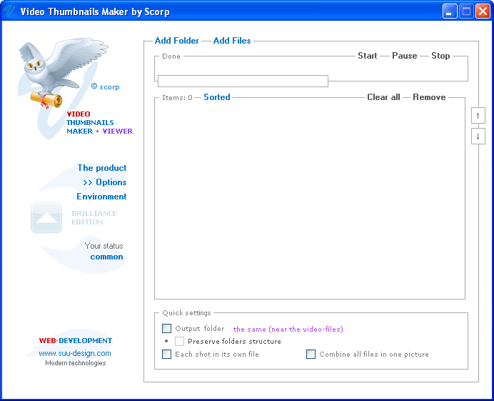The width and height of the screenshot is (494, 401).
Task: Click Clear all to empty list
Action: pyautogui.click(x=383, y=97)
